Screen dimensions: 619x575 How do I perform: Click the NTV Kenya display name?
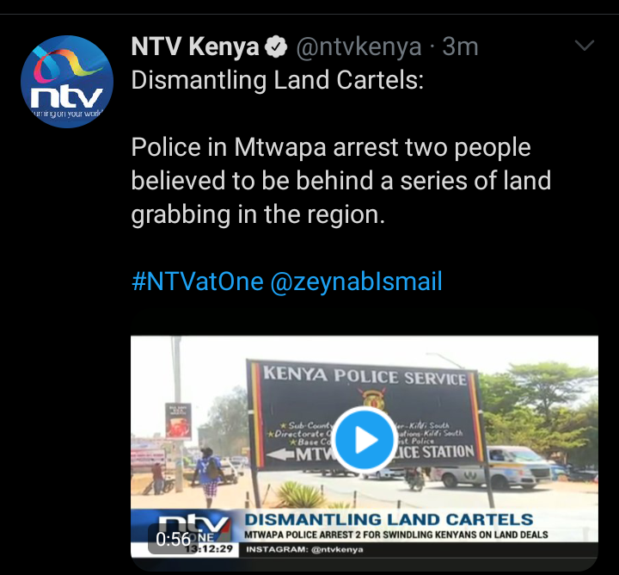click(195, 46)
